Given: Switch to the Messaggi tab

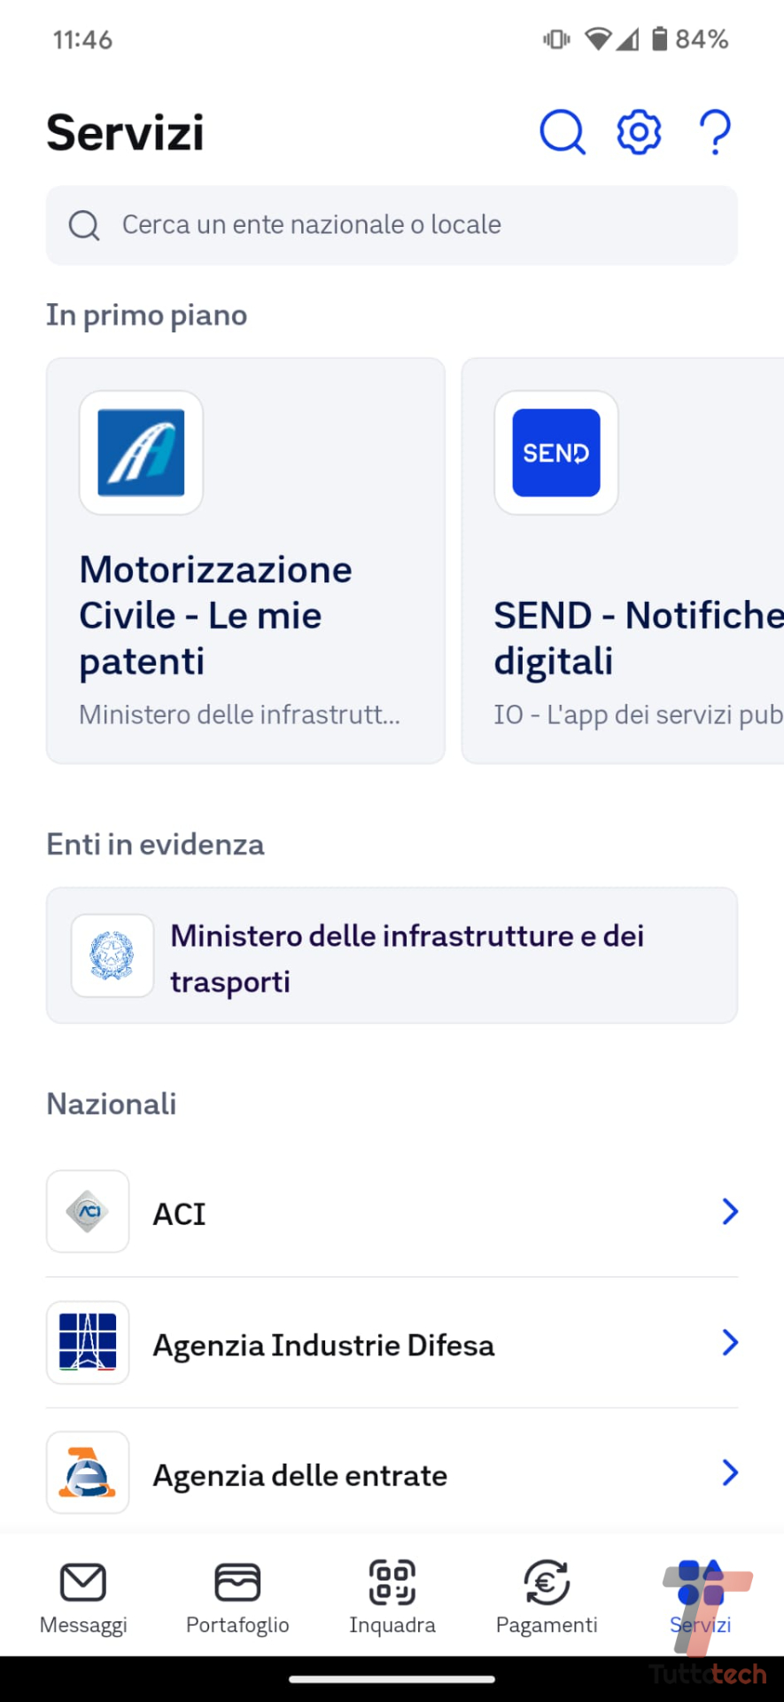Looking at the screenshot, I should point(83,1596).
